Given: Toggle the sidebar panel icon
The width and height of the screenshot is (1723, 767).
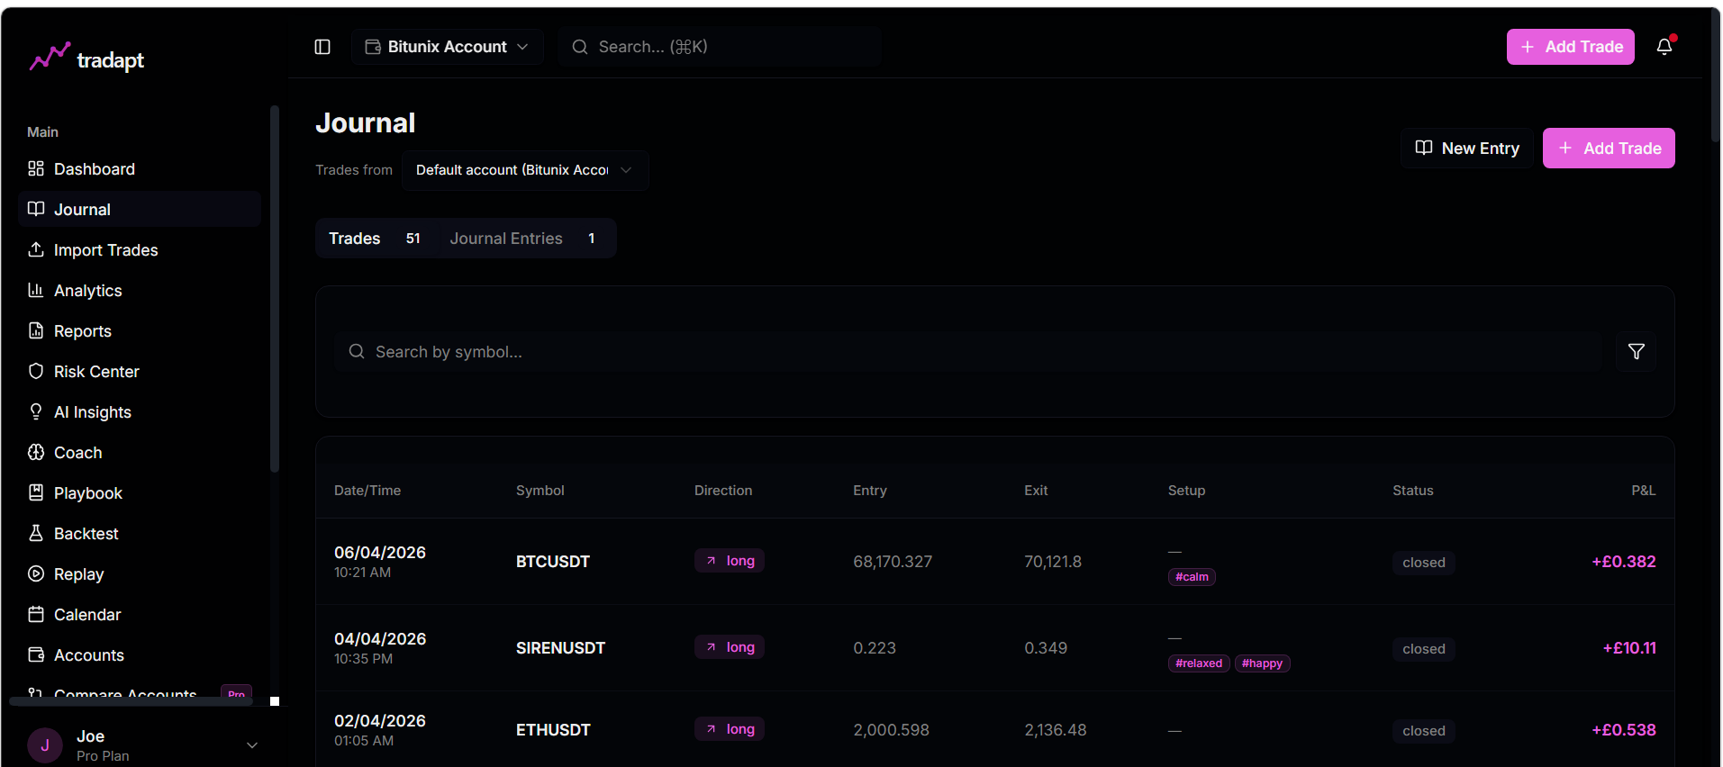Looking at the screenshot, I should click(x=322, y=47).
